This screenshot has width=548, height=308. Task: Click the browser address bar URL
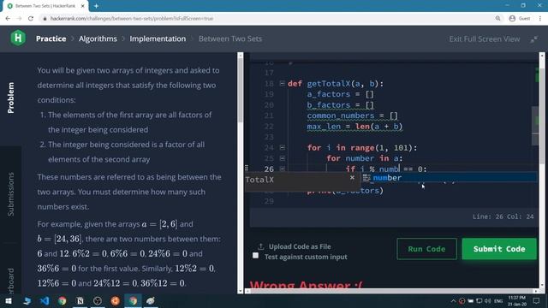tap(132, 19)
